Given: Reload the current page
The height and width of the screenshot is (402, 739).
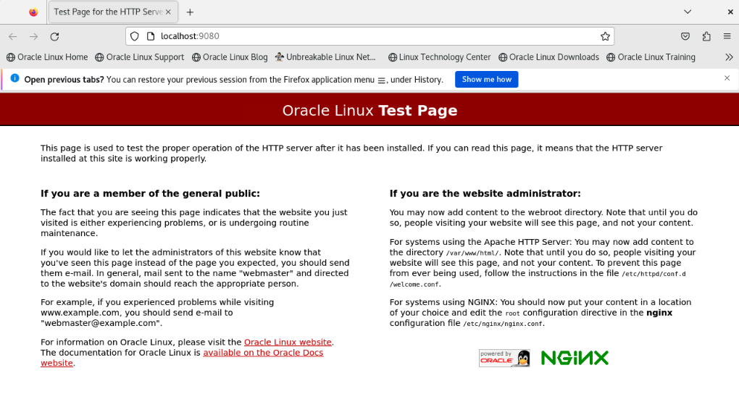Looking at the screenshot, I should point(54,36).
